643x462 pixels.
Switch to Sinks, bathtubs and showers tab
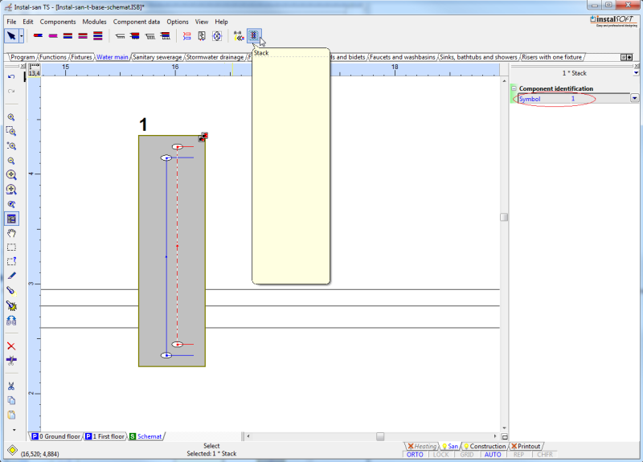(x=478, y=57)
